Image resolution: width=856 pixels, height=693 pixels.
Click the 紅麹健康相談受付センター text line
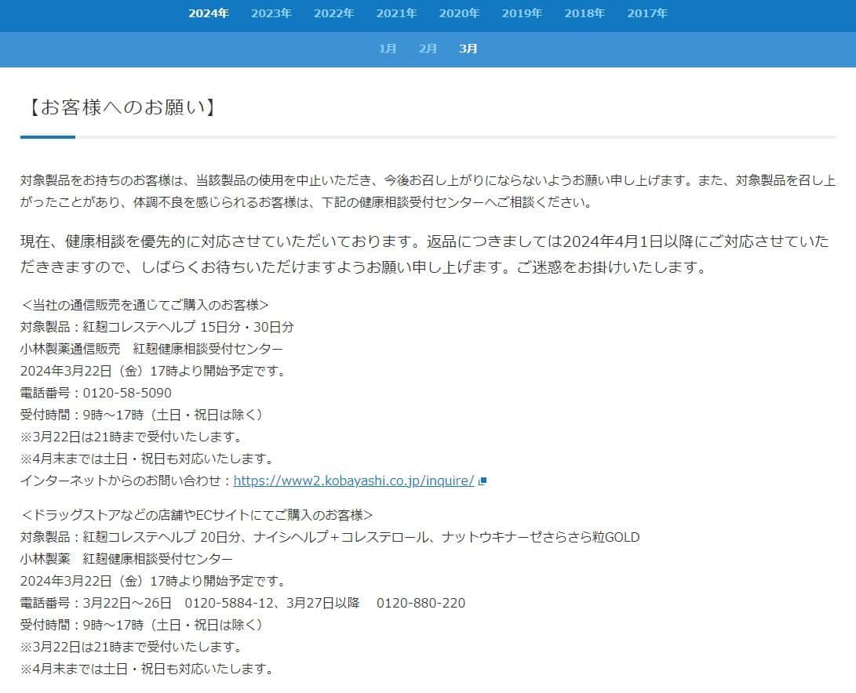[x=153, y=559]
